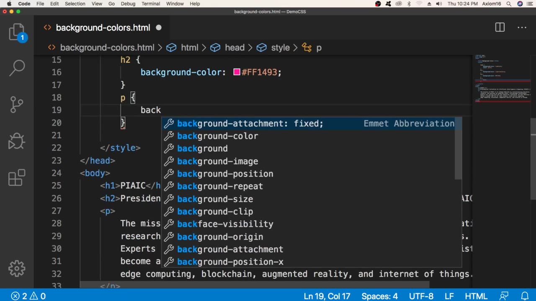Open the More Actions ellipsis menu
536x301 pixels.
point(522,28)
